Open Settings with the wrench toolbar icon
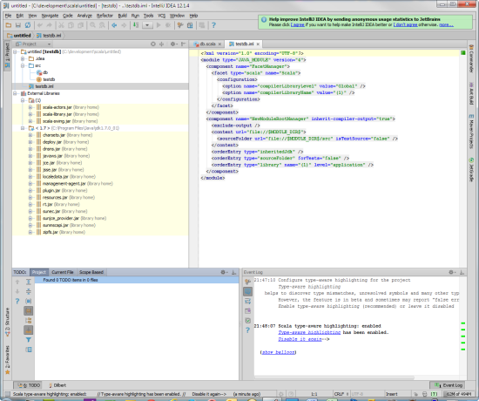The height and width of the screenshot is (401, 479). pyautogui.click(x=180, y=25)
